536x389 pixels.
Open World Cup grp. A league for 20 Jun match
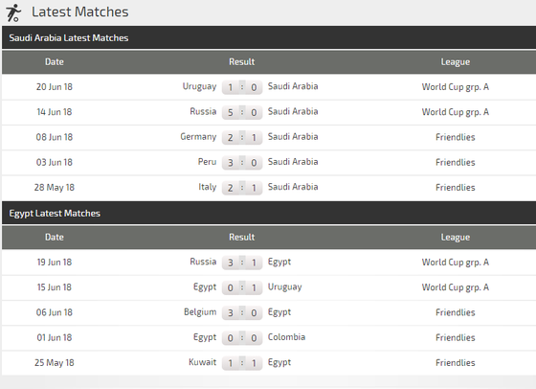point(455,87)
